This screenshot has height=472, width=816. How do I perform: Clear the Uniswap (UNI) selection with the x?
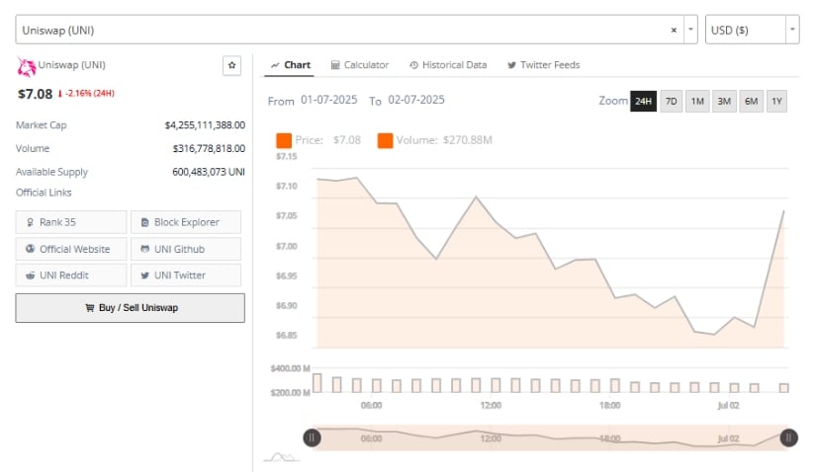674,31
